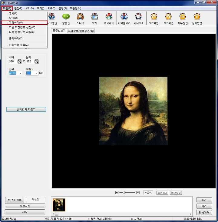
Task: Rotate image with -90°회전 icon
Action: pyautogui.click(x=168, y=19)
